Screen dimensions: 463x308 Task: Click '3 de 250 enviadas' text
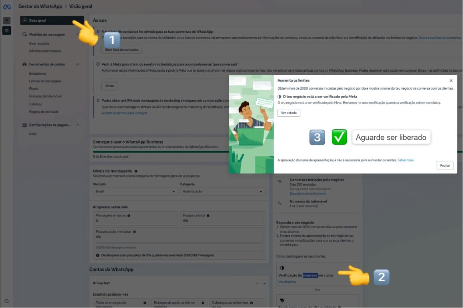click(303, 184)
